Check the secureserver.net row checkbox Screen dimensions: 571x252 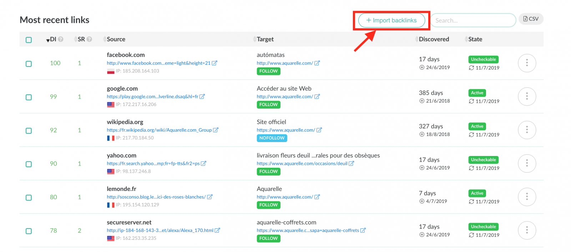(29, 231)
